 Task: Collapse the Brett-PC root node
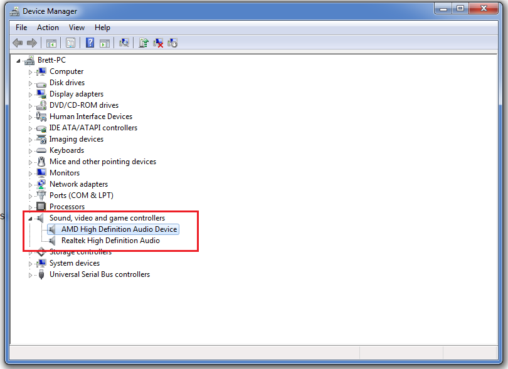(x=18, y=61)
